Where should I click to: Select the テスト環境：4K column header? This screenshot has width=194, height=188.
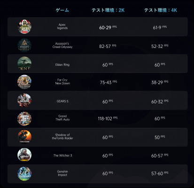point(161,10)
